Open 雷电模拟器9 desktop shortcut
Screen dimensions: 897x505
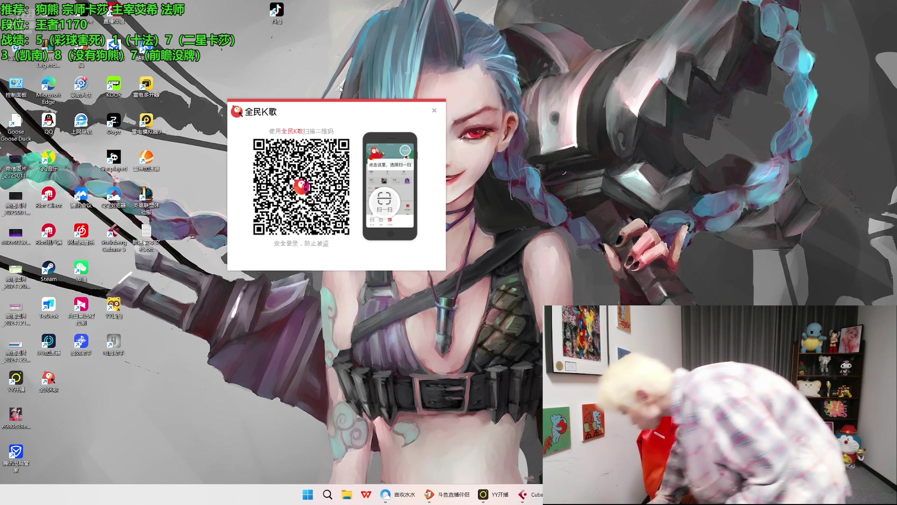click(146, 124)
